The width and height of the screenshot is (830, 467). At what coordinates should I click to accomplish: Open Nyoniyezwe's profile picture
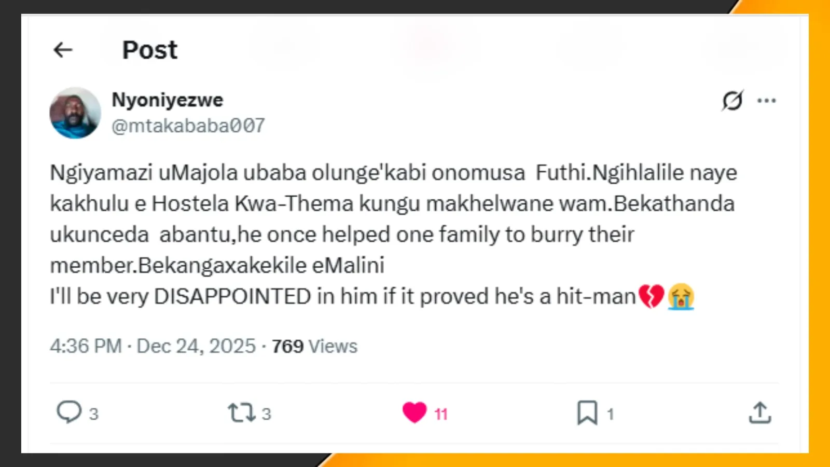(x=75, y=113)
